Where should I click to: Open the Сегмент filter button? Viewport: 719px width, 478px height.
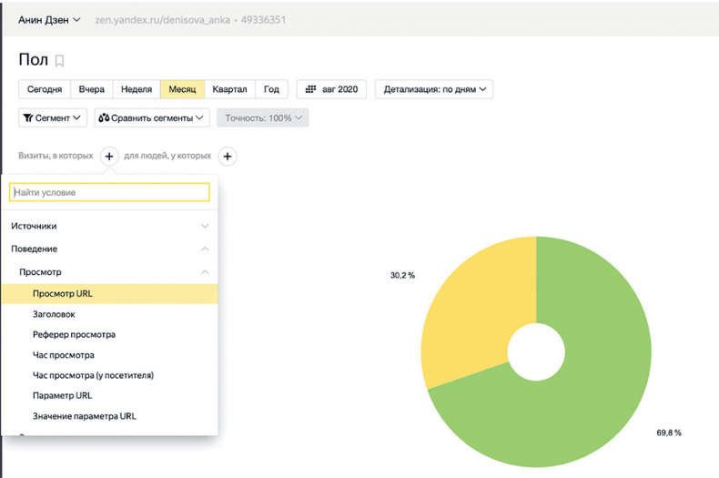tap(53, 117)
